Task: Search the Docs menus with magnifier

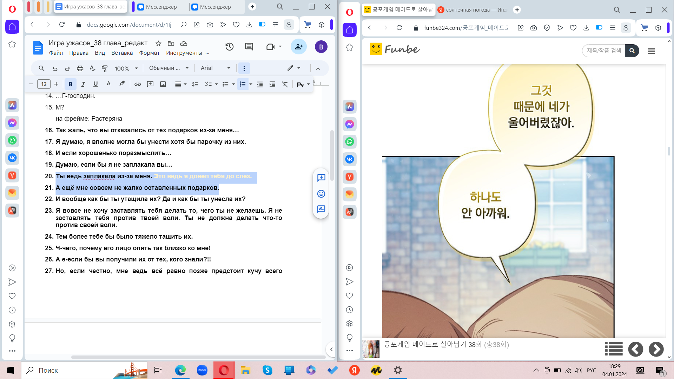Action: (41, 68)
